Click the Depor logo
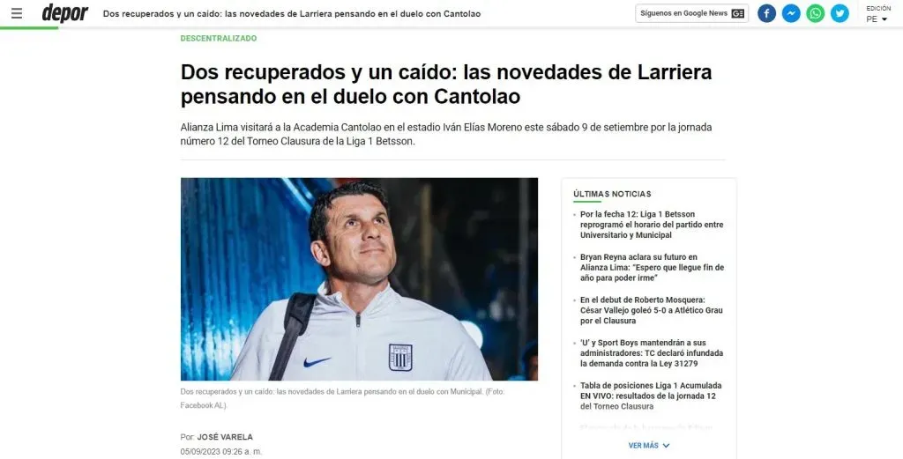This screenshot has height=459, width=903. (x=65, y=12)
